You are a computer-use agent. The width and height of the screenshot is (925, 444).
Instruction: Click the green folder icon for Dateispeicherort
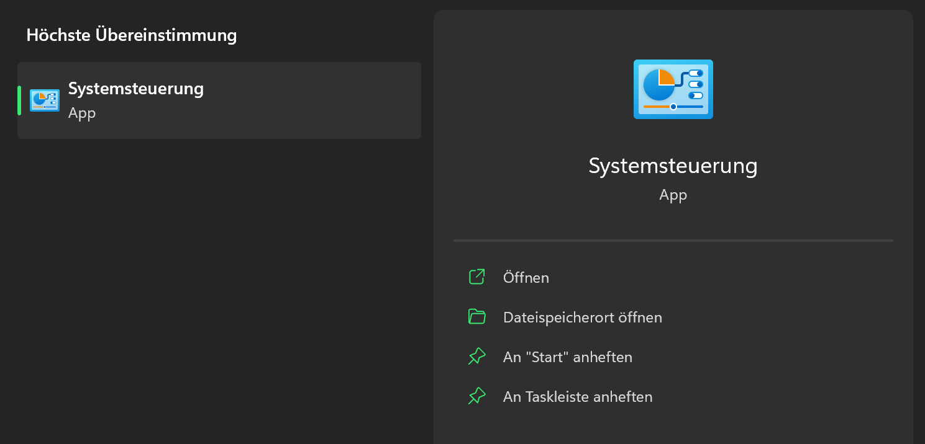coord(476,317)
